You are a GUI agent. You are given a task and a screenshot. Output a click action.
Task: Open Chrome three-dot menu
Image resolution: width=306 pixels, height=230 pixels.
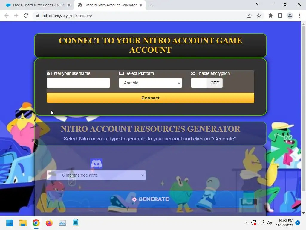(x=299, y=16)
